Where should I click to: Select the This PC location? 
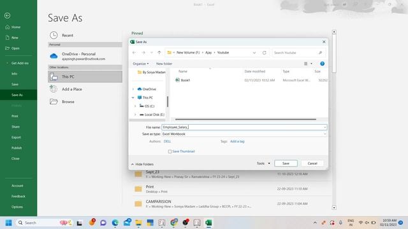coord(85,76)
